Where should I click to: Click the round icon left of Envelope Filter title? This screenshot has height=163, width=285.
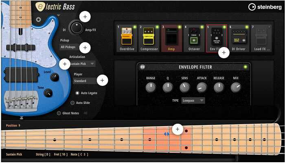[142, 67]
